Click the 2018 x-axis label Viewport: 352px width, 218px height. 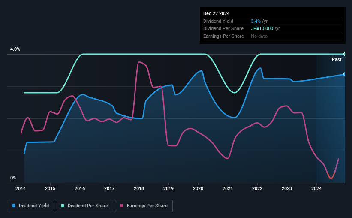139,188
